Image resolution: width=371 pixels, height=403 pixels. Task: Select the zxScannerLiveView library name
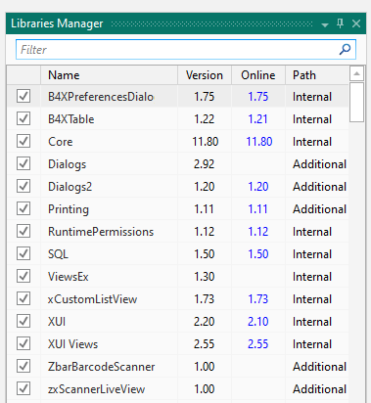(x=96, y=389)
